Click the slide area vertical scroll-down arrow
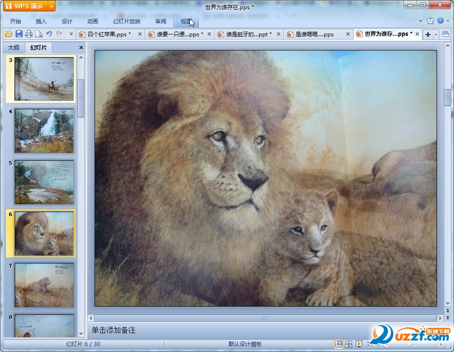Screen dimensions: 454x352 point(448,304)
